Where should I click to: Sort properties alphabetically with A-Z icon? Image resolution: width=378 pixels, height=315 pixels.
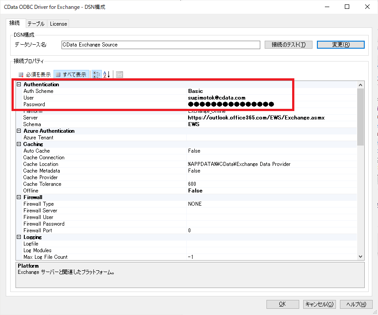pyautogui.click(x=107, y=74)
